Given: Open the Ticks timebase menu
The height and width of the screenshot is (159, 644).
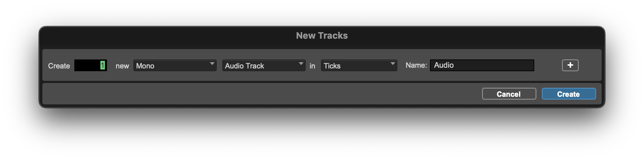Looking at the screenshot, I should tap(358, 66).
